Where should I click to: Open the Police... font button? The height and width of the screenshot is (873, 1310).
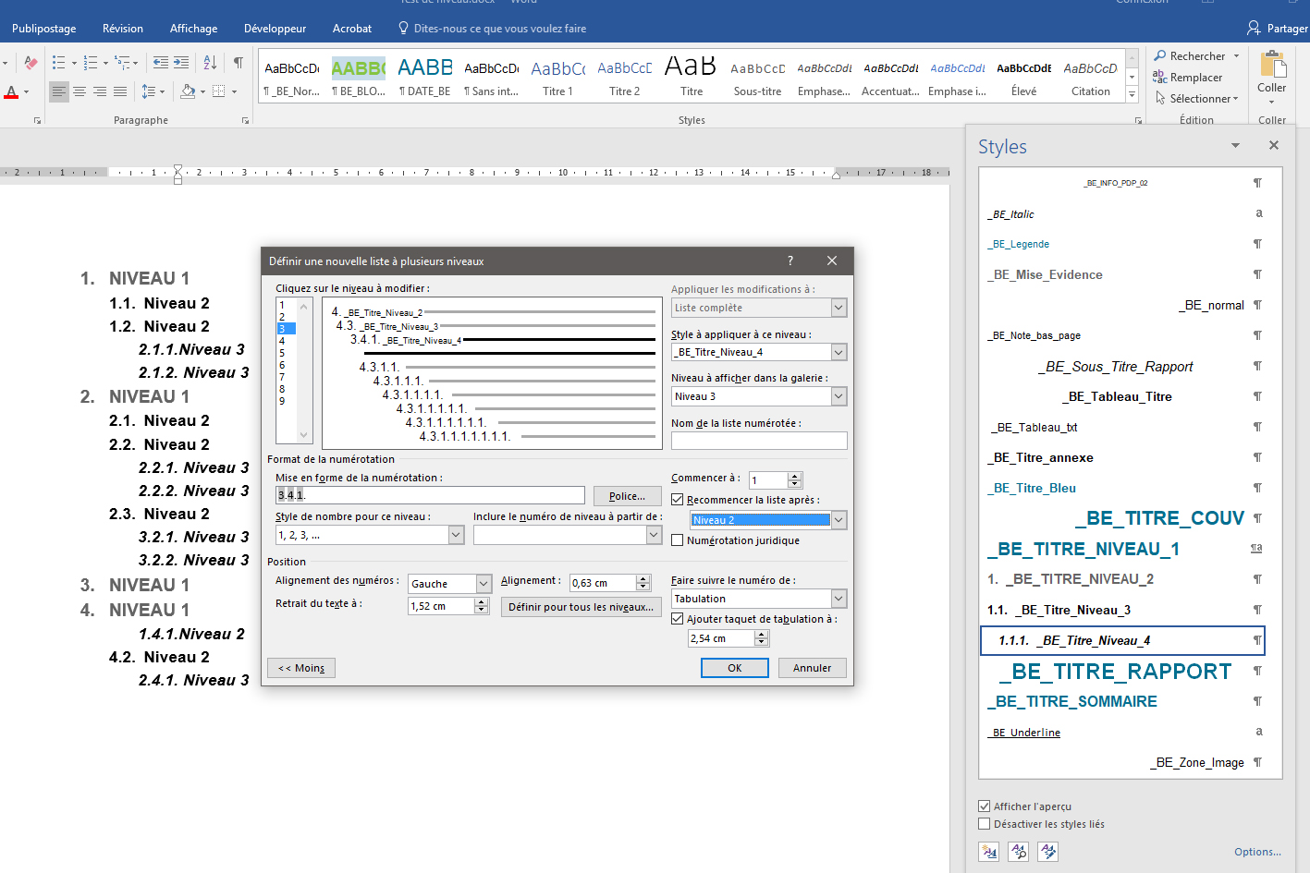[628, 496]
